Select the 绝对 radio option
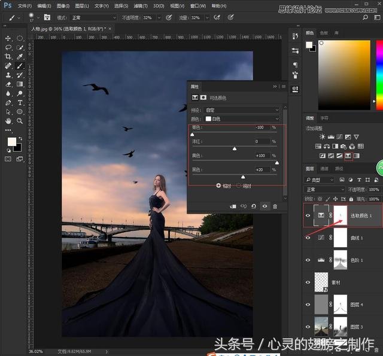This screenshot has height=356, width=383. [x=239, y=185]
